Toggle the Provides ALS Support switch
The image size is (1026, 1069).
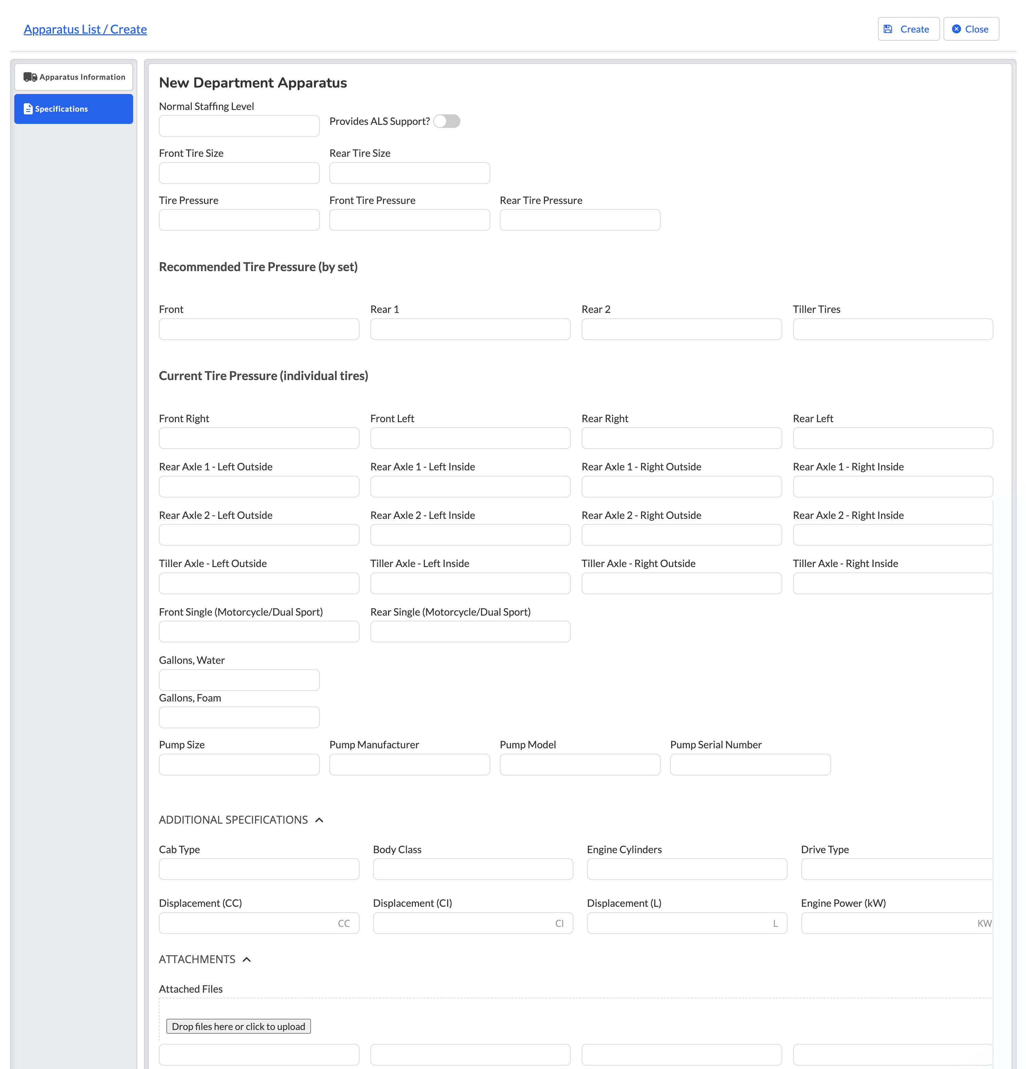click(446, 121)
